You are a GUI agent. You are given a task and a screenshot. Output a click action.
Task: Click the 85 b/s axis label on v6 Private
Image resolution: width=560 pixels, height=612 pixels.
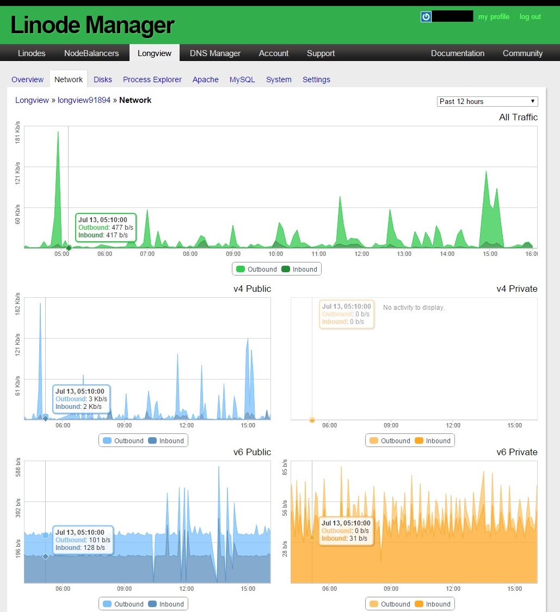285,467
